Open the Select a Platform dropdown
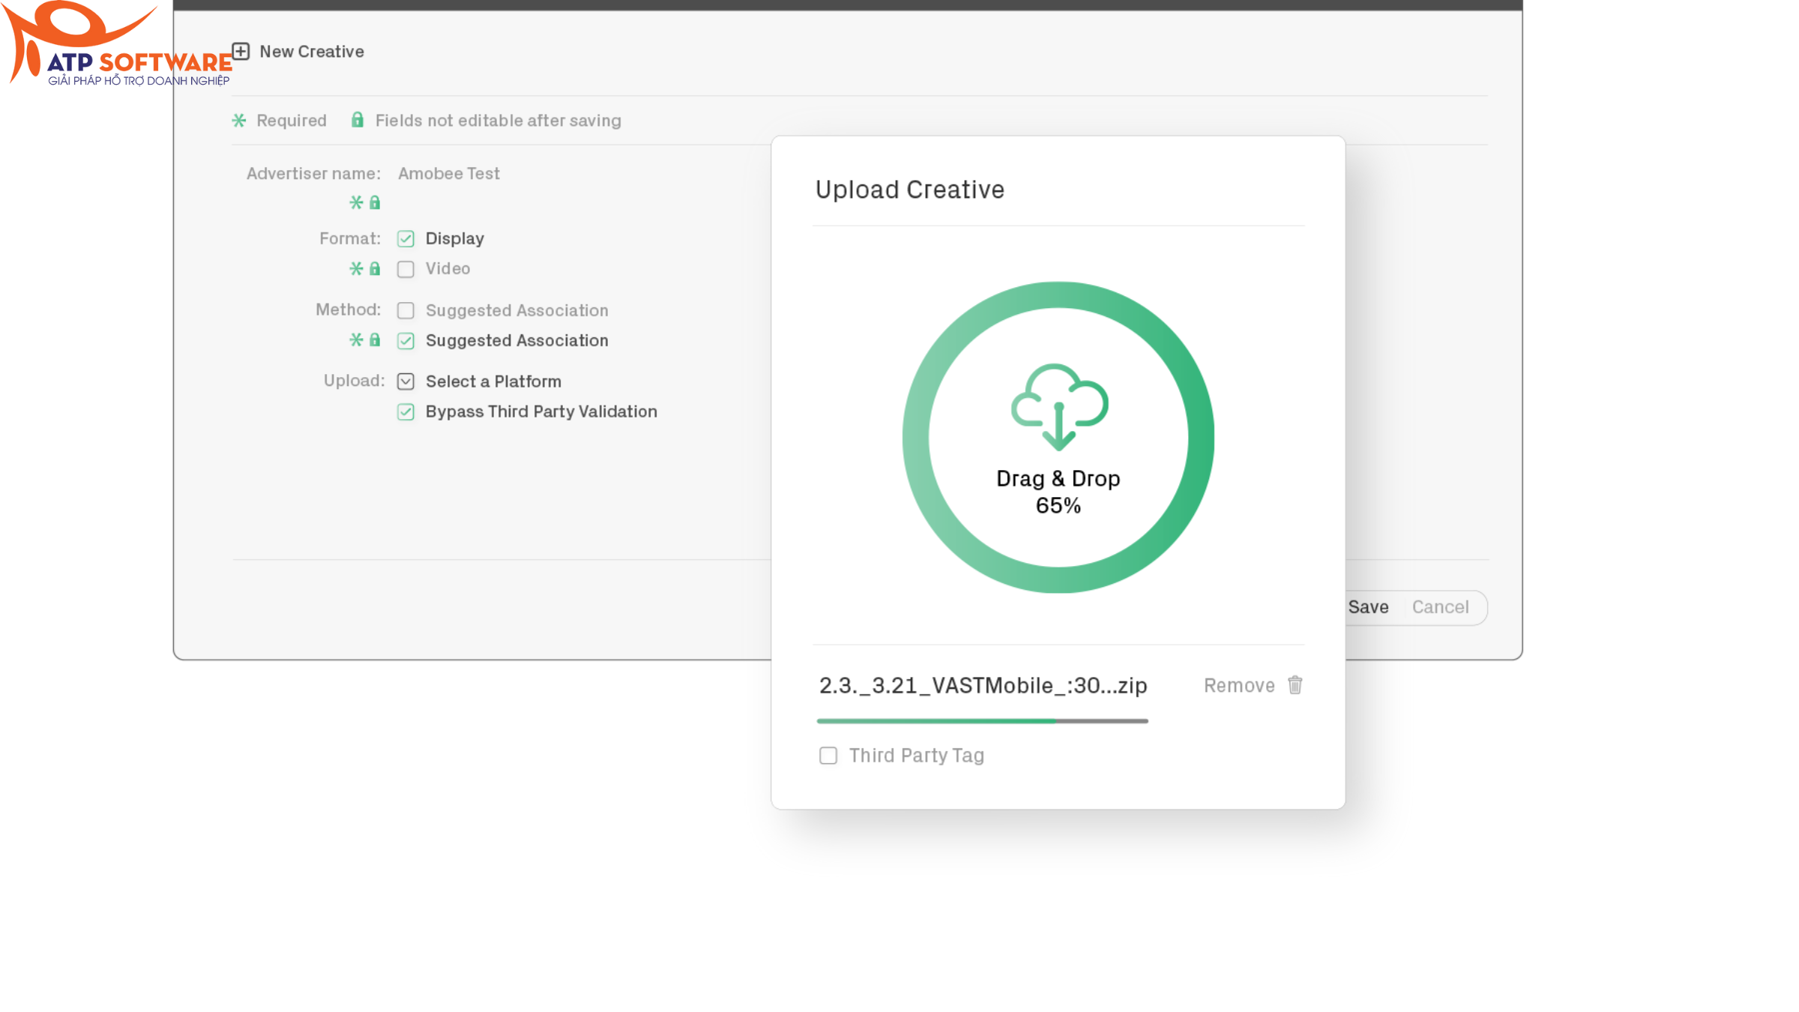1799x1012 pixels. click(406, 382)
